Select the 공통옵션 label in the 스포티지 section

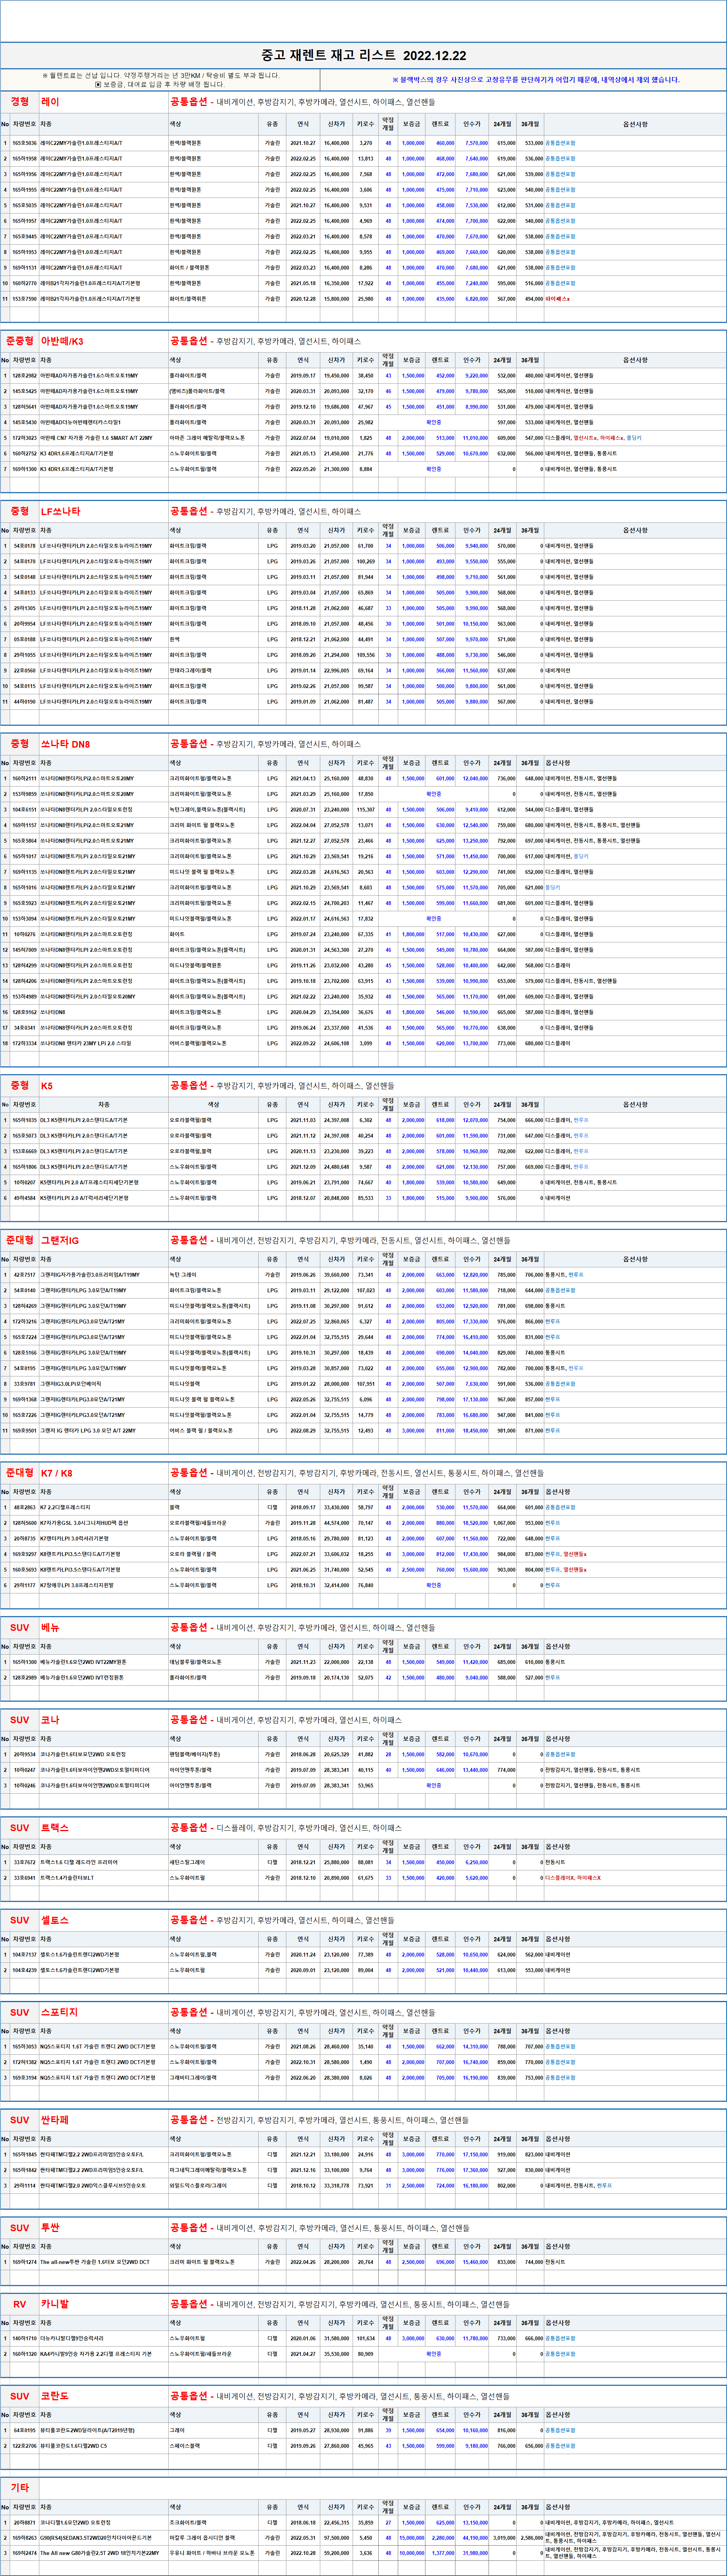[188, 2012]
